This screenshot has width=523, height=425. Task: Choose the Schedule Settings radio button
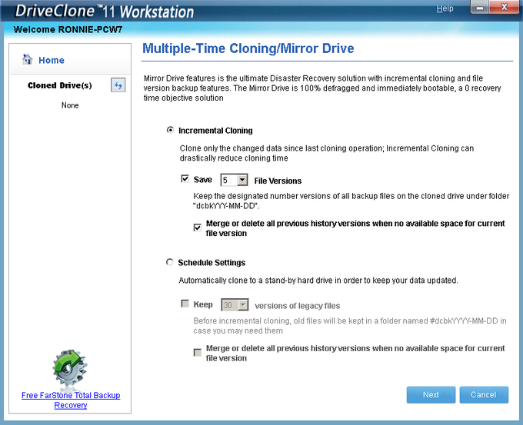[x=170, y=263]
